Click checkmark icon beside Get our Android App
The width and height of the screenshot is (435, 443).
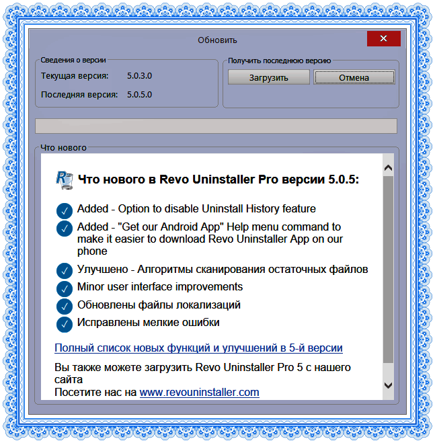click(x=65, y=229)
